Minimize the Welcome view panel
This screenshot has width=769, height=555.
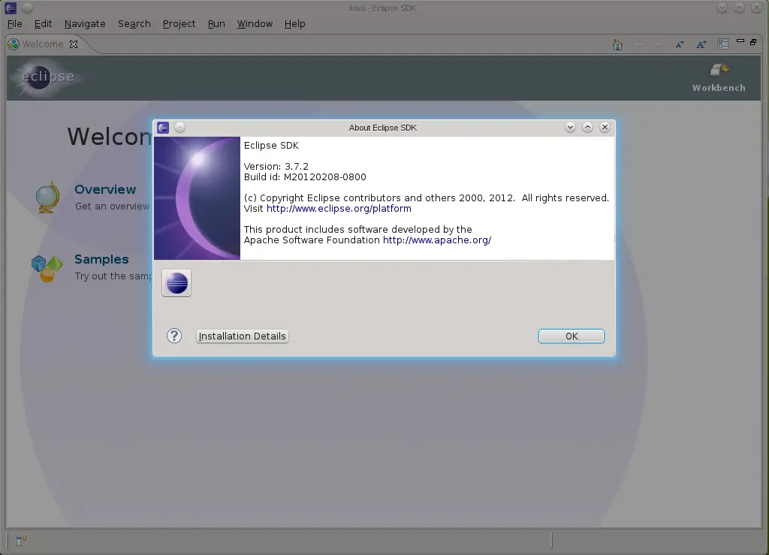(x=740, y=41)
